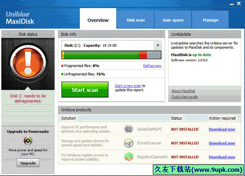
Task: Expand the disk selection dropdown arrow
Action: [x=158, y=45]
